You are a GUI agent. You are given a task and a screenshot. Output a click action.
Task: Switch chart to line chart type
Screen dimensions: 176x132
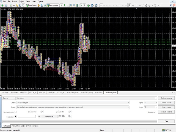pyautogui.click(x=68, y=5)
